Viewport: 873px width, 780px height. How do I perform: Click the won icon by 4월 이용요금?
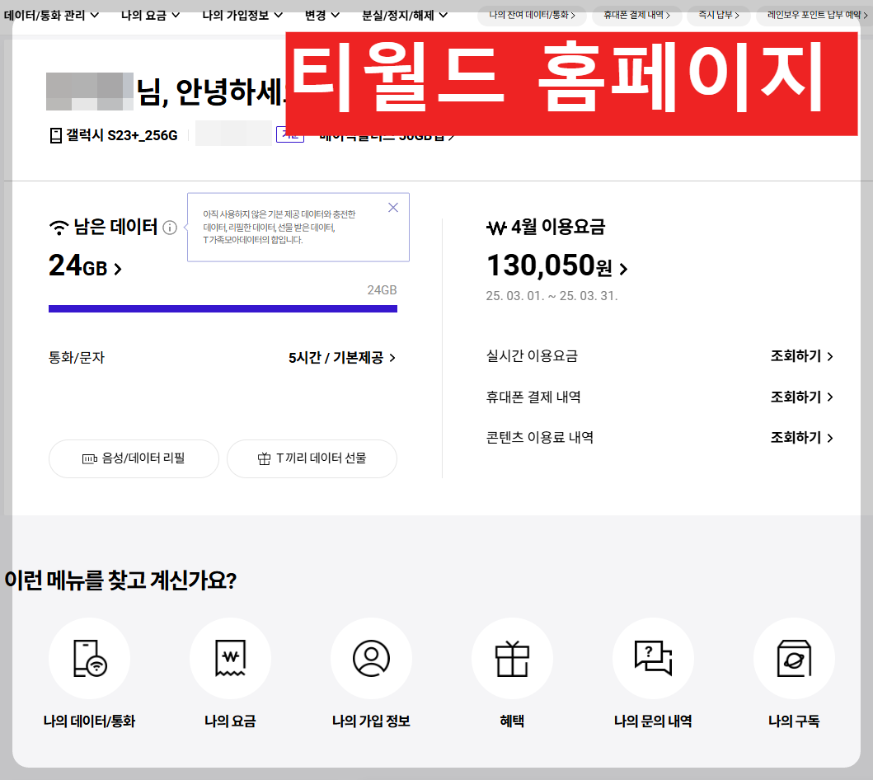(x=496, y=228)
